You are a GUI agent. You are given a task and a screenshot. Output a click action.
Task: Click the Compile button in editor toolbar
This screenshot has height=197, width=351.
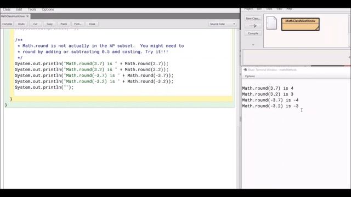click(7, 24)
